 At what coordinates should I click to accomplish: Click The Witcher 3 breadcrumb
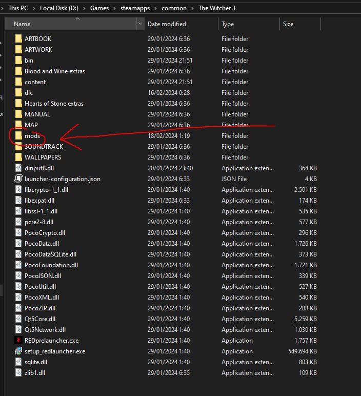(x=217, y=8)
